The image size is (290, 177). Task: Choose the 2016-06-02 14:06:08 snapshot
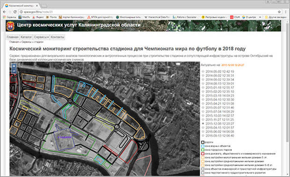pos(203,132)
